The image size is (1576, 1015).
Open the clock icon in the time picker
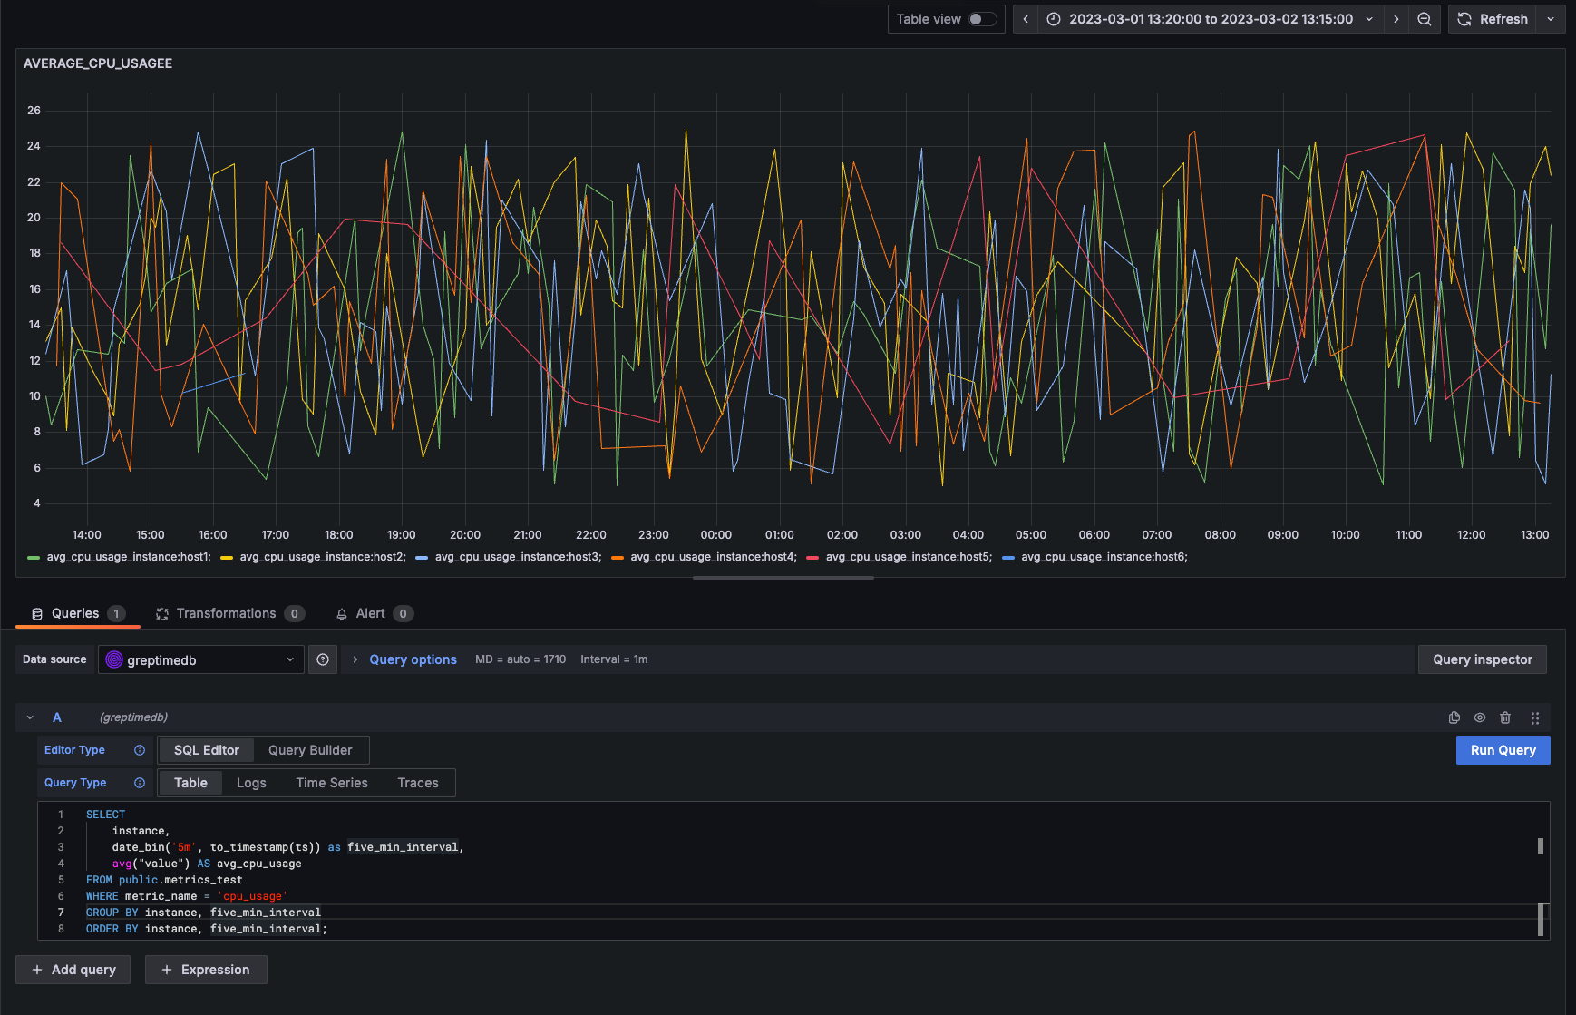1052,18
